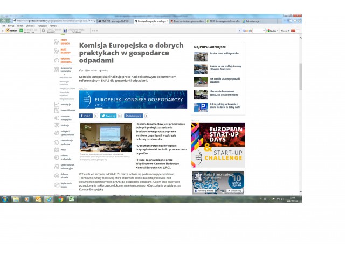Screen dimensions: 345x258
Task: Open the Ulubione menu
Action: click(30, 25)
